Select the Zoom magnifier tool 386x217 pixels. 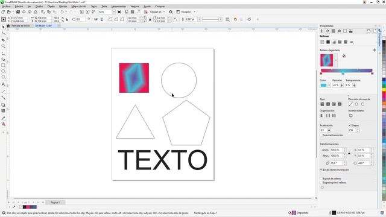tap(3, 46)
